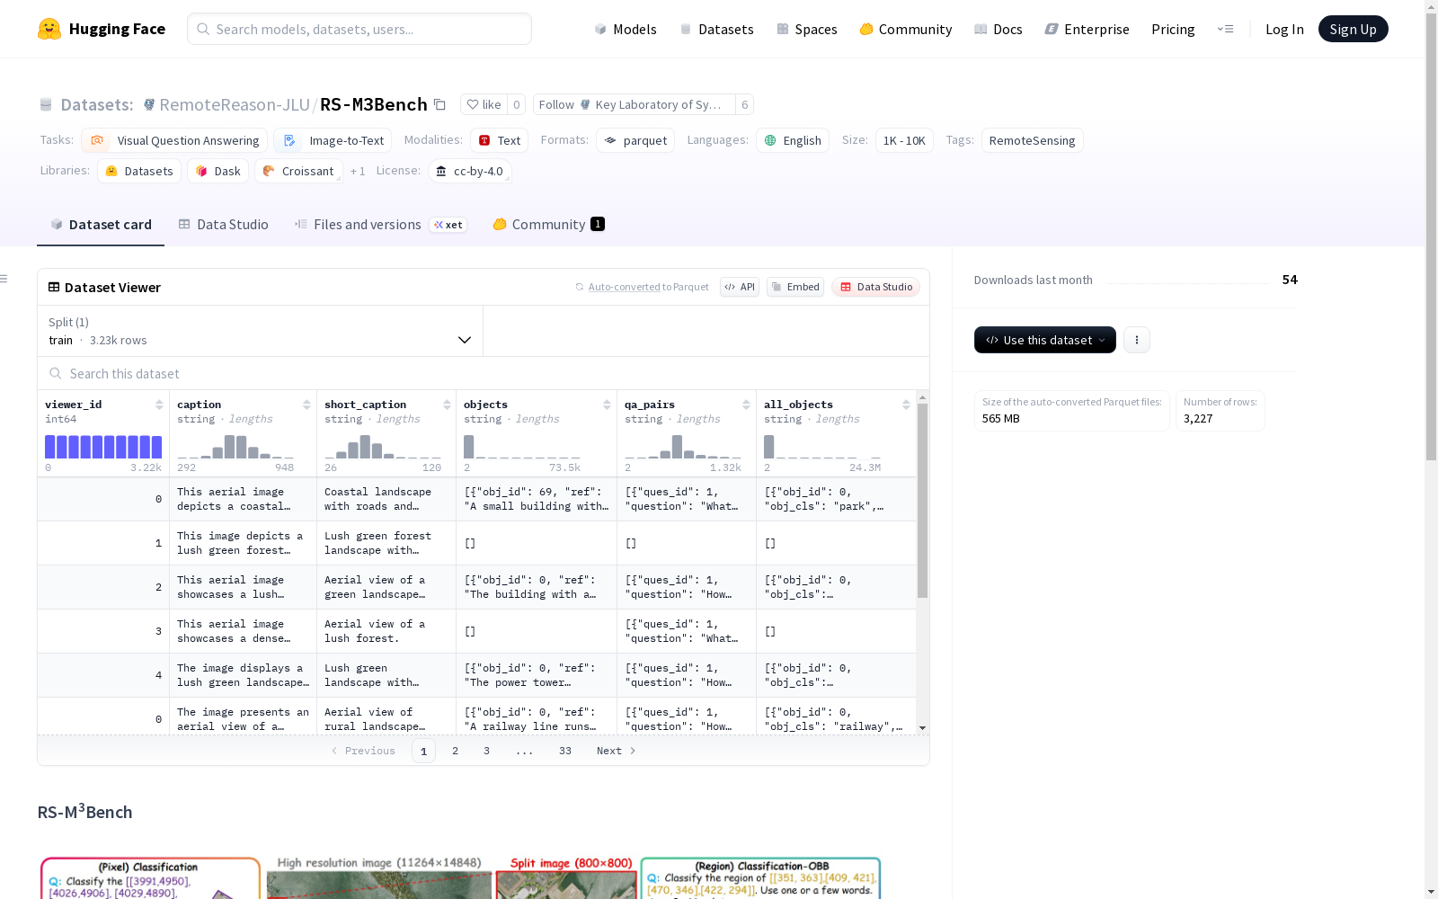Sort by the qa_pairs column
Screen dimensions: 1438x899
coord(746,405)
